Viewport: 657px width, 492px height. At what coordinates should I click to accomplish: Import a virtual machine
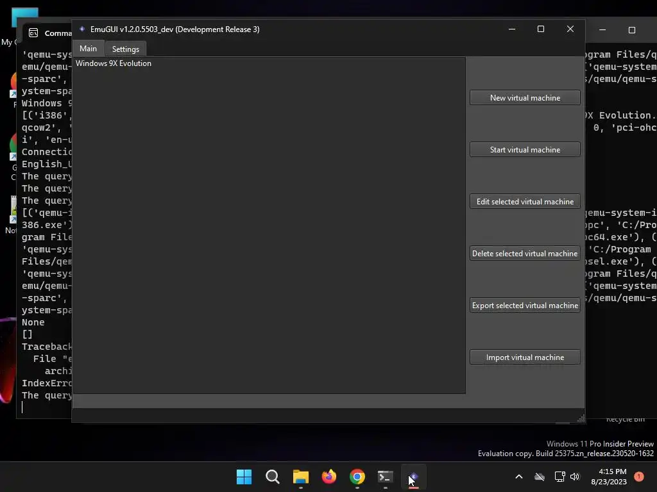coord(525,357)
